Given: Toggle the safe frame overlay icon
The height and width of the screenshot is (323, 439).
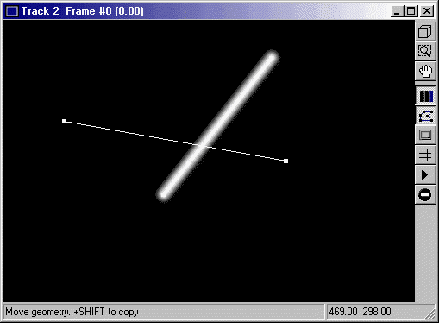Looking at the screenshot, I should click(x=425, y=135).
